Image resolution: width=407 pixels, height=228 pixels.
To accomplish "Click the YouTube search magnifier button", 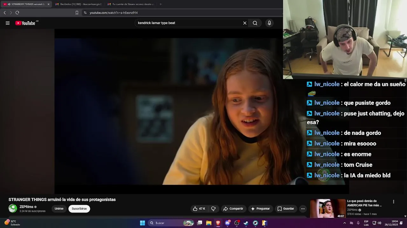I will [x=255, y=23].
